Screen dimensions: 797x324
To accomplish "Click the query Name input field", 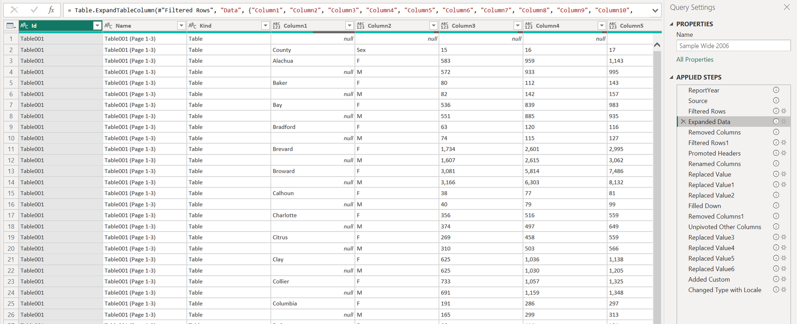I will click(733, 46).
